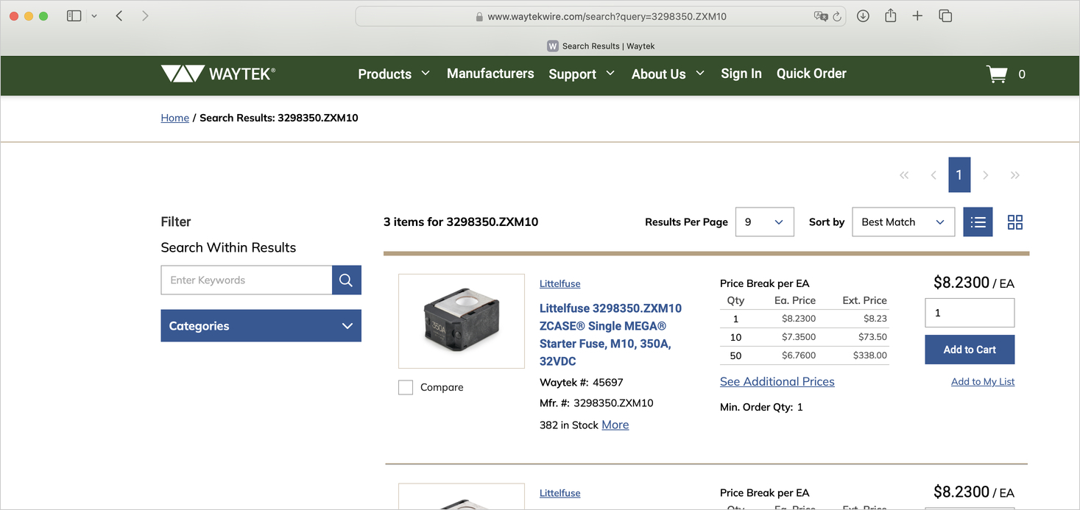Switch to grid view of results

pyautogui.click(x=1014, y=222)
